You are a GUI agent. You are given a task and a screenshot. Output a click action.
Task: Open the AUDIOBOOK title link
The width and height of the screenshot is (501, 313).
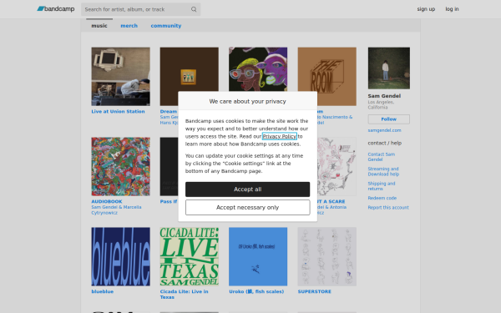tap(107, 201)
